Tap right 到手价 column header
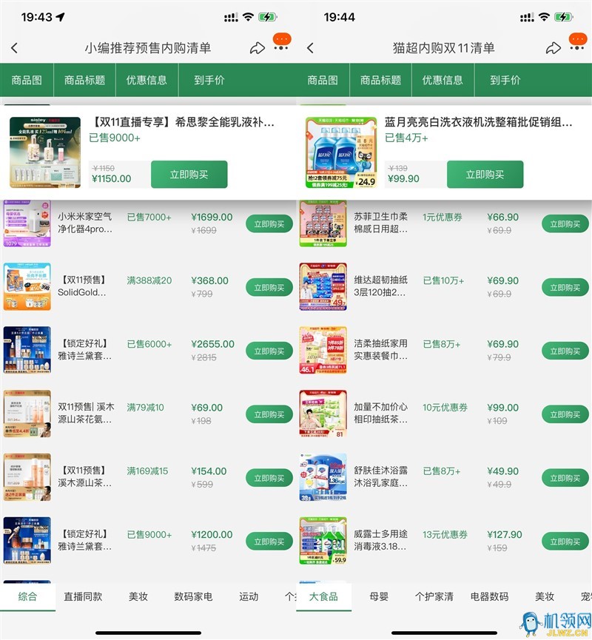 pos(505,80)
